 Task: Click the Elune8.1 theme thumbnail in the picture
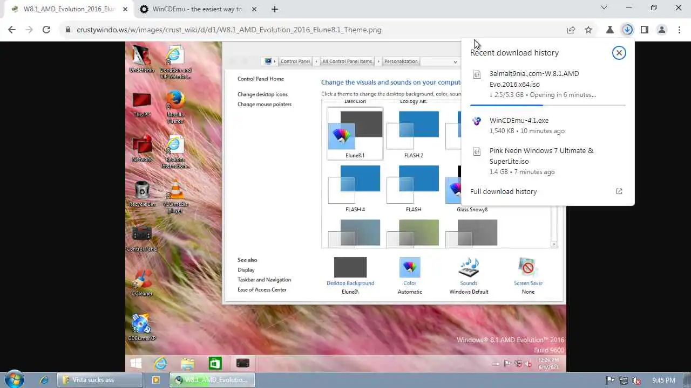[x=355, y=133]
